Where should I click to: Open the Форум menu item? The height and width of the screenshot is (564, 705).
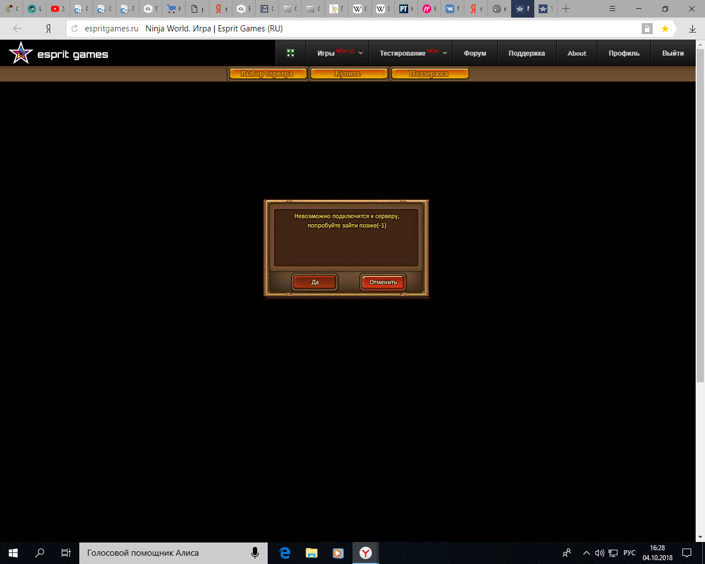pyautogui.click(x=475, y=53)
